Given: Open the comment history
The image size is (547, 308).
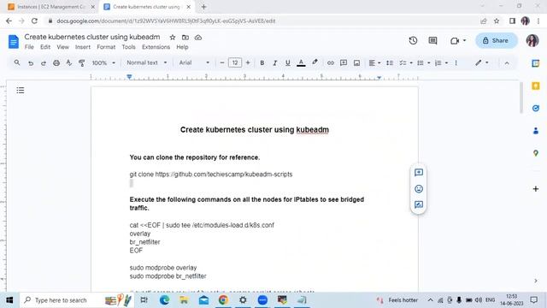Looking at the screenshot, I should (x=432, y=40).
